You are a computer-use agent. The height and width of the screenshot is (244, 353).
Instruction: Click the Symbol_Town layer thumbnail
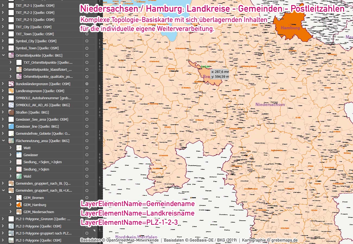(11, 48)
